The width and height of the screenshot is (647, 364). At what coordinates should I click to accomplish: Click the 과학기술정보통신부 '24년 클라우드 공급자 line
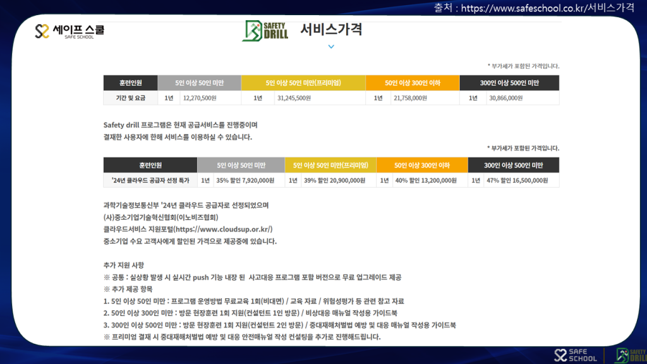[186, 205]
